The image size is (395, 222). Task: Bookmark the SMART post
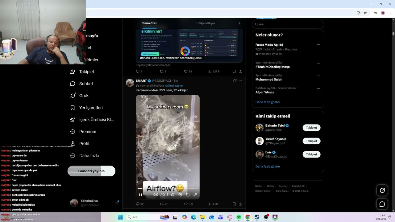[234, 204]
